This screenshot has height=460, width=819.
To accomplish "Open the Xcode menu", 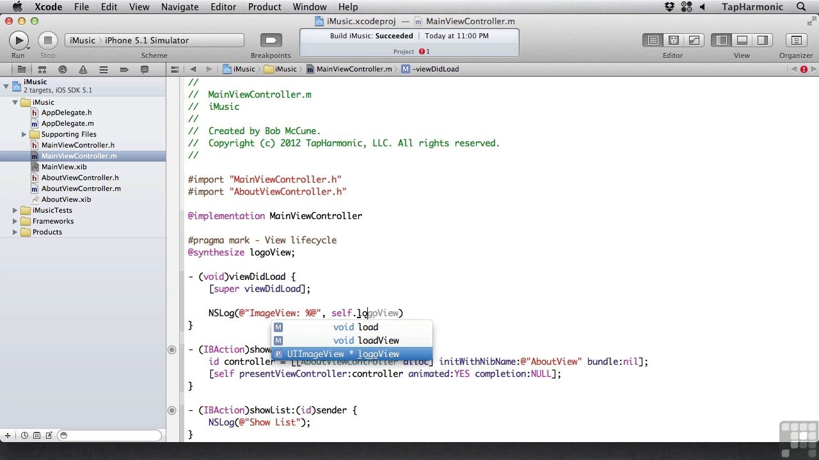I will coord(48,7).
